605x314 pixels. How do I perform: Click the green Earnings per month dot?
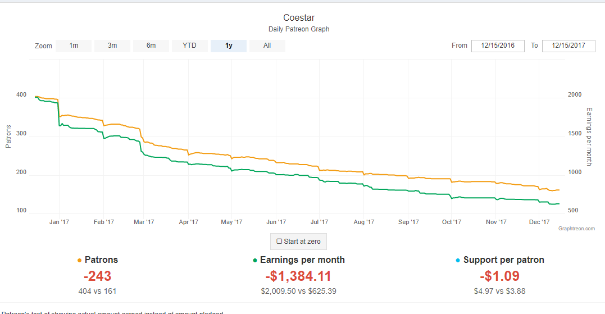[254, 261]
